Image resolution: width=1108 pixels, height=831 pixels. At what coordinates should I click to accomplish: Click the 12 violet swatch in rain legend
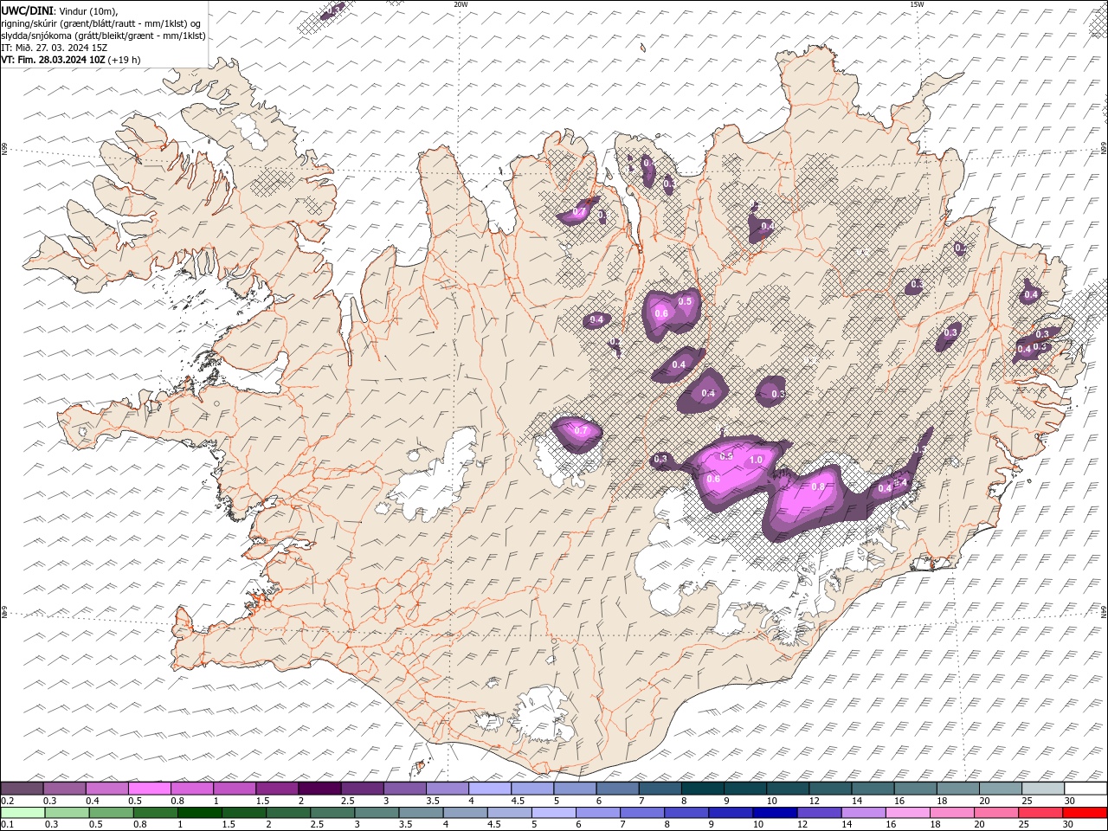click(818, 812)
